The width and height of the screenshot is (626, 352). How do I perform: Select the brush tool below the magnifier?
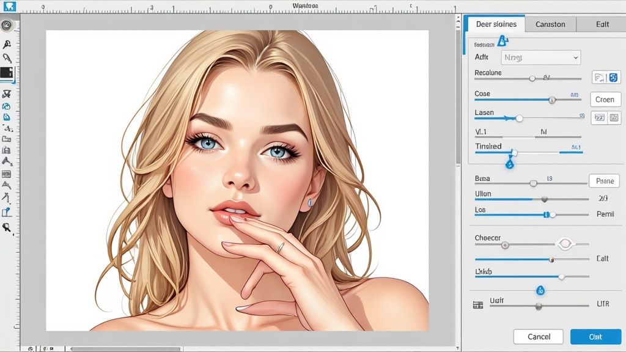point(7,58)
